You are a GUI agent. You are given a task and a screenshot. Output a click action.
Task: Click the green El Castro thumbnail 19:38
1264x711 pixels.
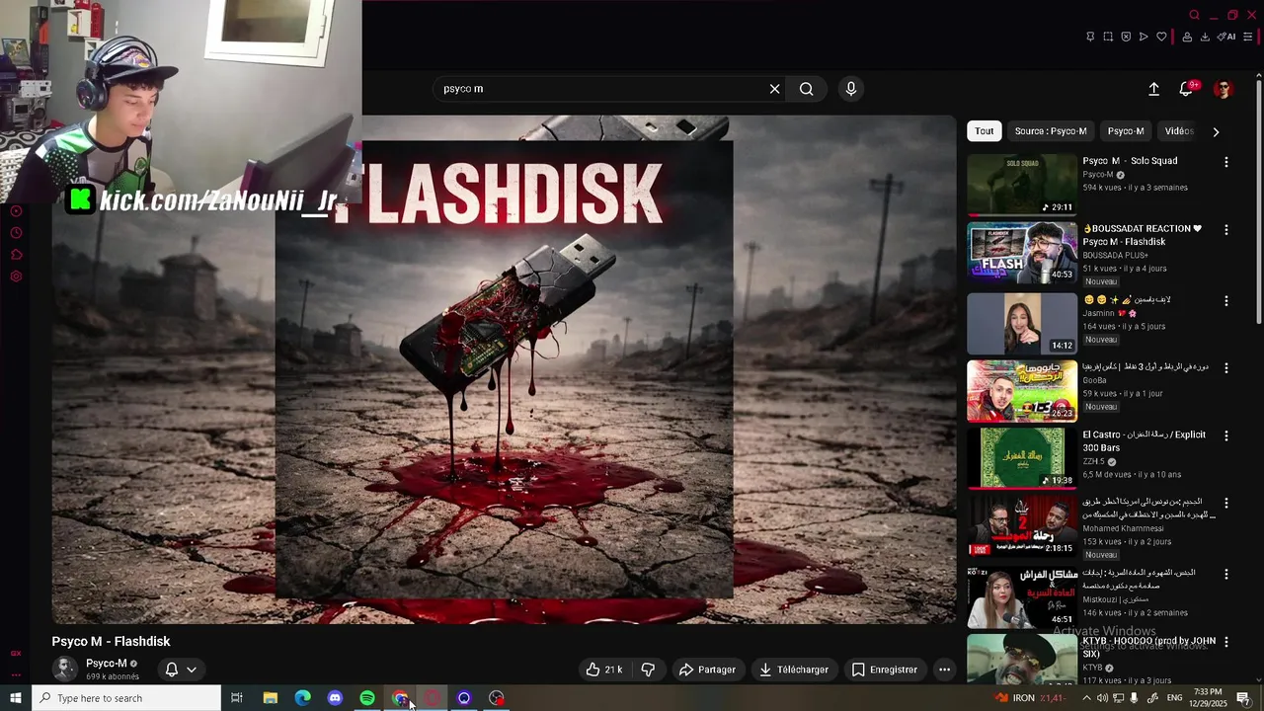click(1022, 458)
